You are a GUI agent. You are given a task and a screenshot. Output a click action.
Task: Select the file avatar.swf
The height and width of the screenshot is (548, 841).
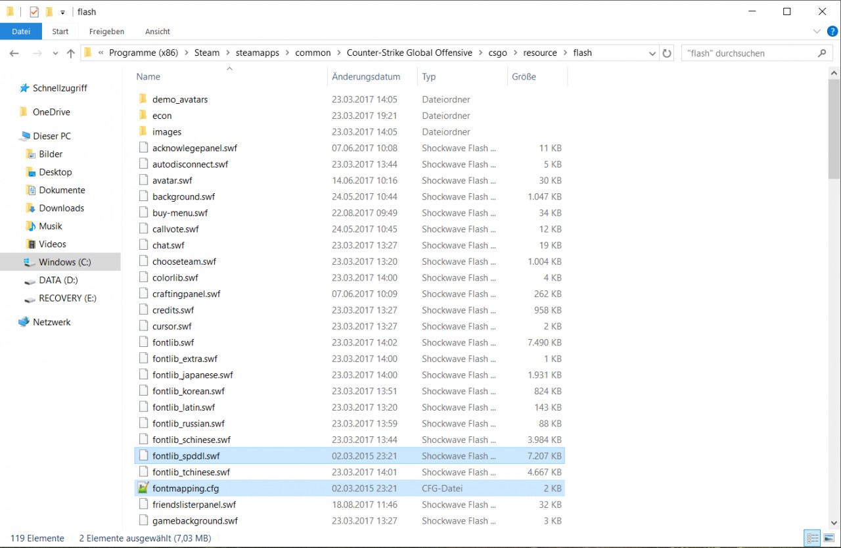(x=172, y=180)
